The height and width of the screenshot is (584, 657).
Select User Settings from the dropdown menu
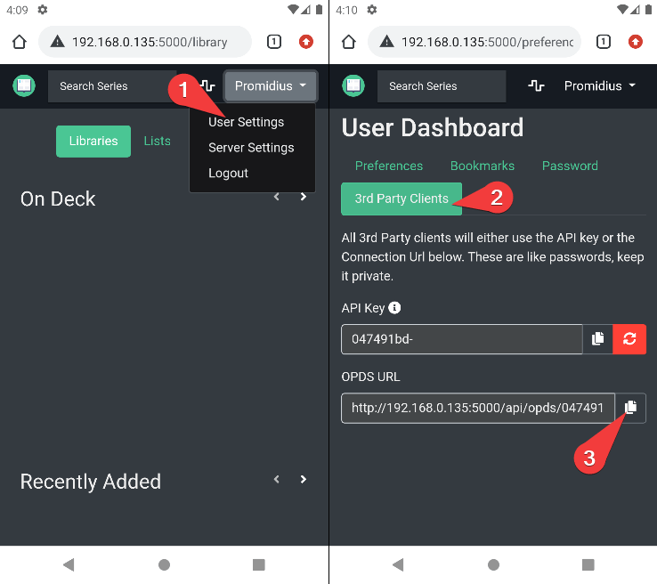point(246,122)
